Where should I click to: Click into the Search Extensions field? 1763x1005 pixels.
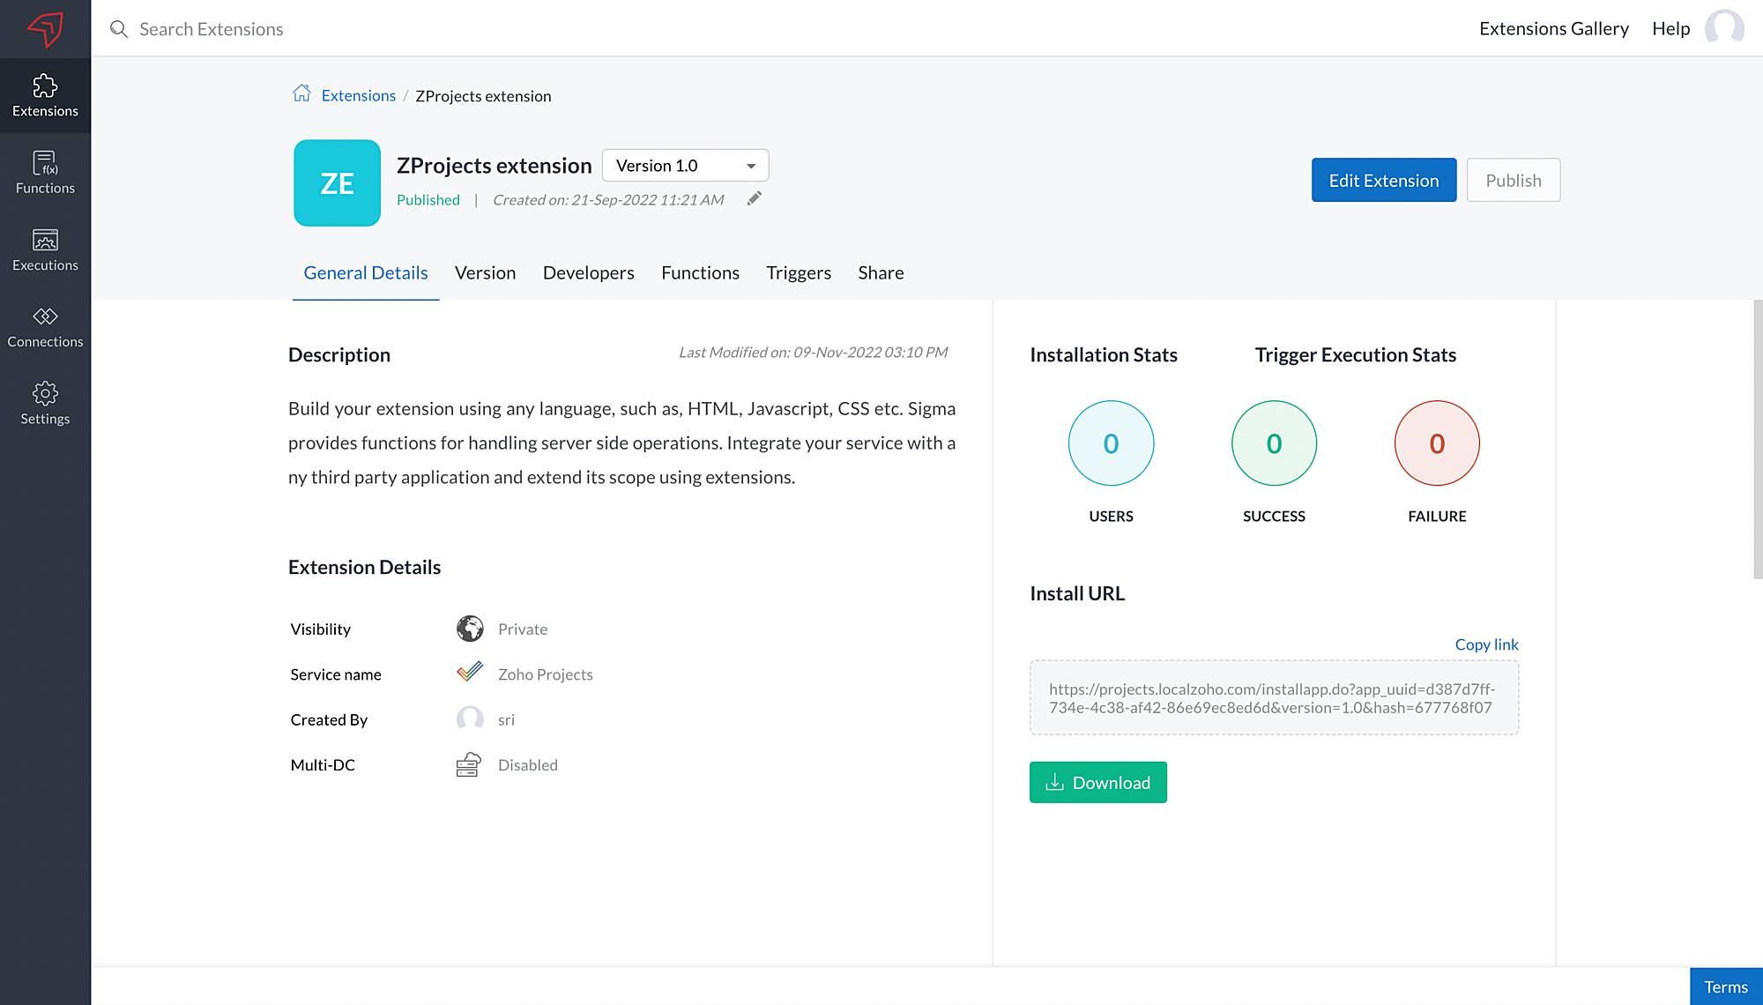coord(212,29)
